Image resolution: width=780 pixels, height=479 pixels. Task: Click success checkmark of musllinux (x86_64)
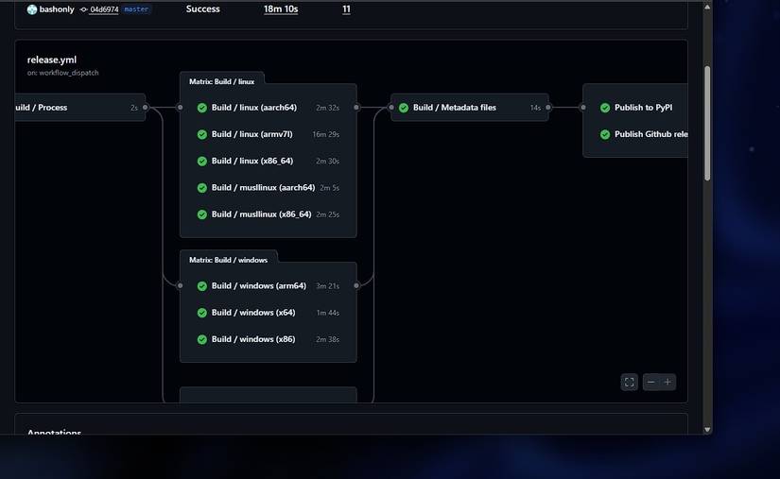pyautogui.click(x=202, y=214)
